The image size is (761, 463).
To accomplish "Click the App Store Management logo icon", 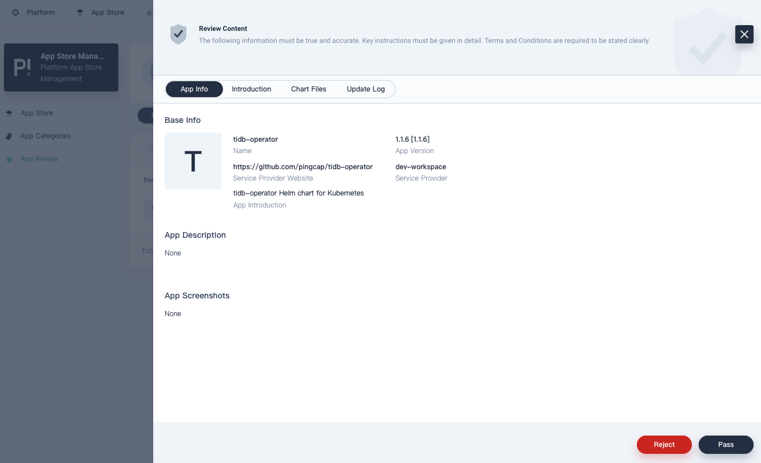I will pyautogui.click(x=22, y=67).
